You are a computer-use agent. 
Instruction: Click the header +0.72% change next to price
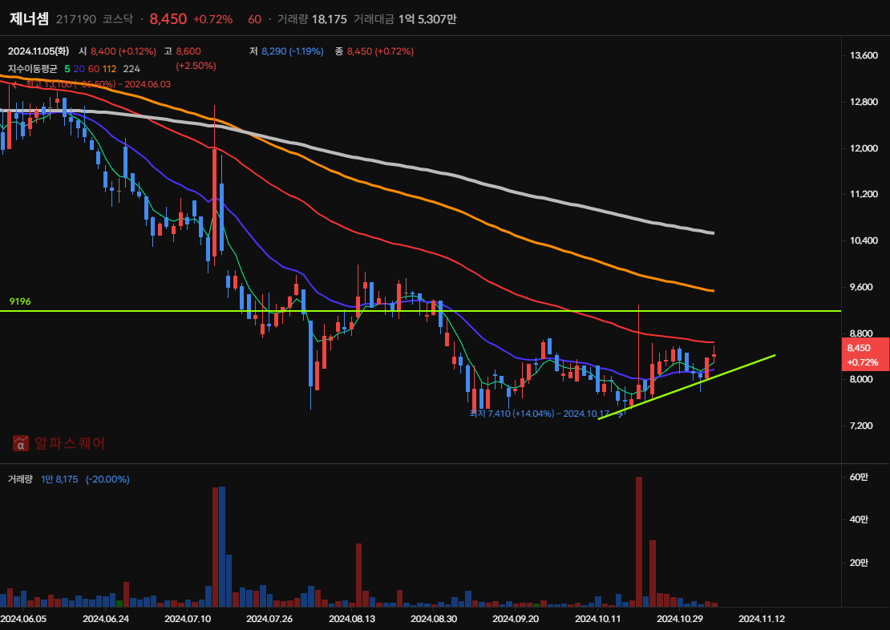pos(212,19)
